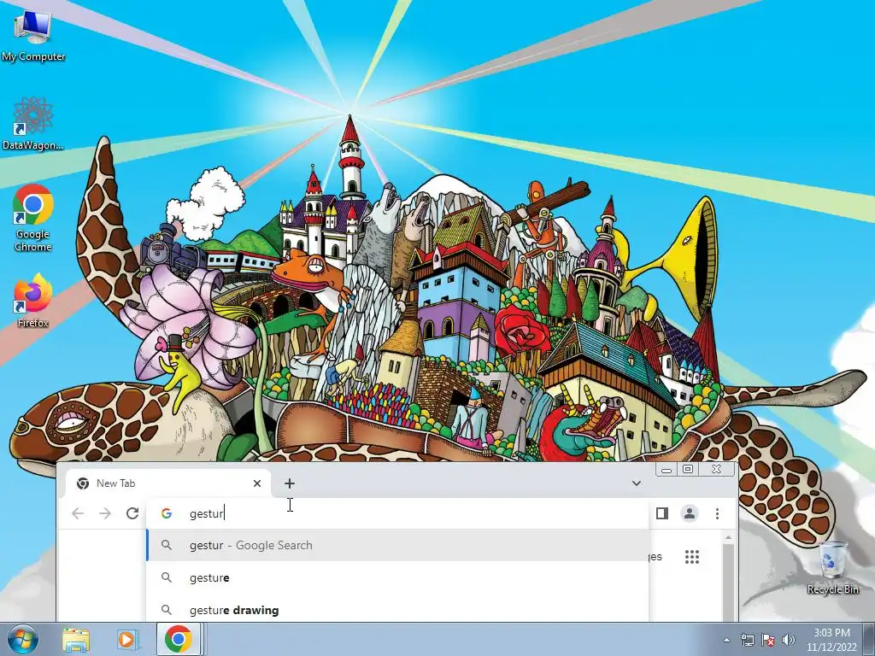This screenshot has width=875, height=656.
Task: Click the Chrome page vertical scrollbar
Action: 728,582
